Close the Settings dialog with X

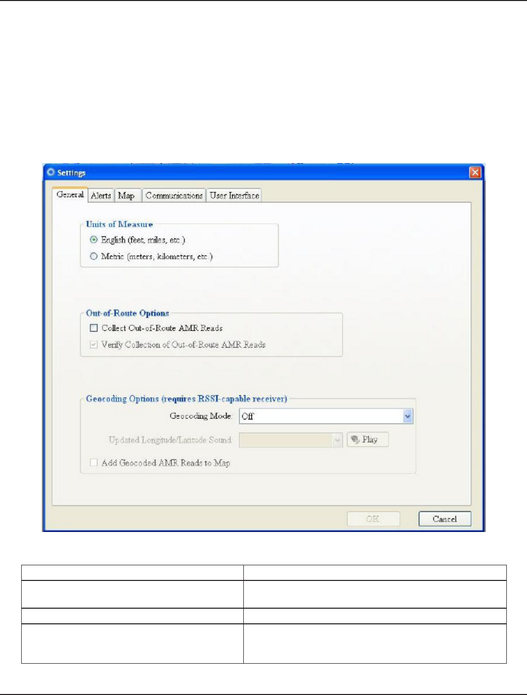click(x=475, y=173)
